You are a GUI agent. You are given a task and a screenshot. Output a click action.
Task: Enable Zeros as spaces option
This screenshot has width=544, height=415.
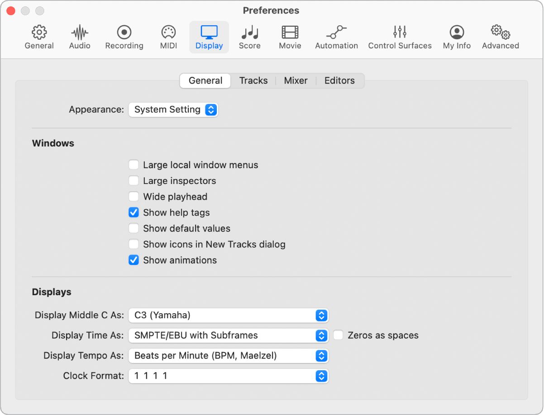tap(338, 335)
